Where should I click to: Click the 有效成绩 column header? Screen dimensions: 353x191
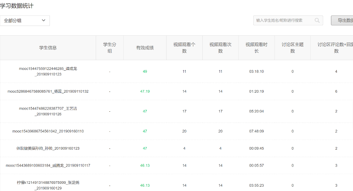click(x=145, y=48)
